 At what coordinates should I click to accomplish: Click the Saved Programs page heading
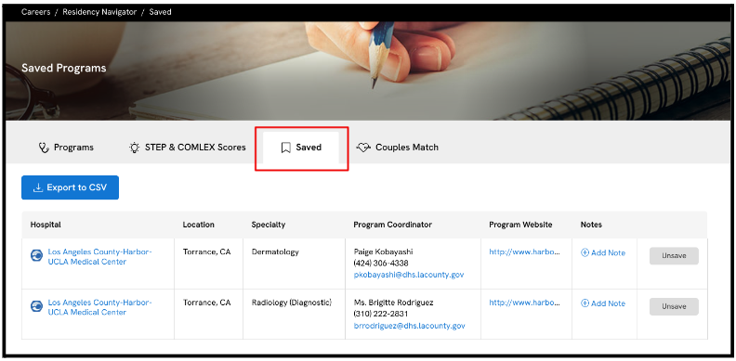tap(64, 68)
